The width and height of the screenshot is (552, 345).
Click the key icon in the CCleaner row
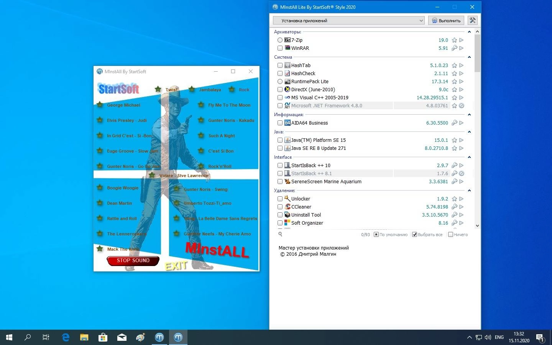point(454,207)
